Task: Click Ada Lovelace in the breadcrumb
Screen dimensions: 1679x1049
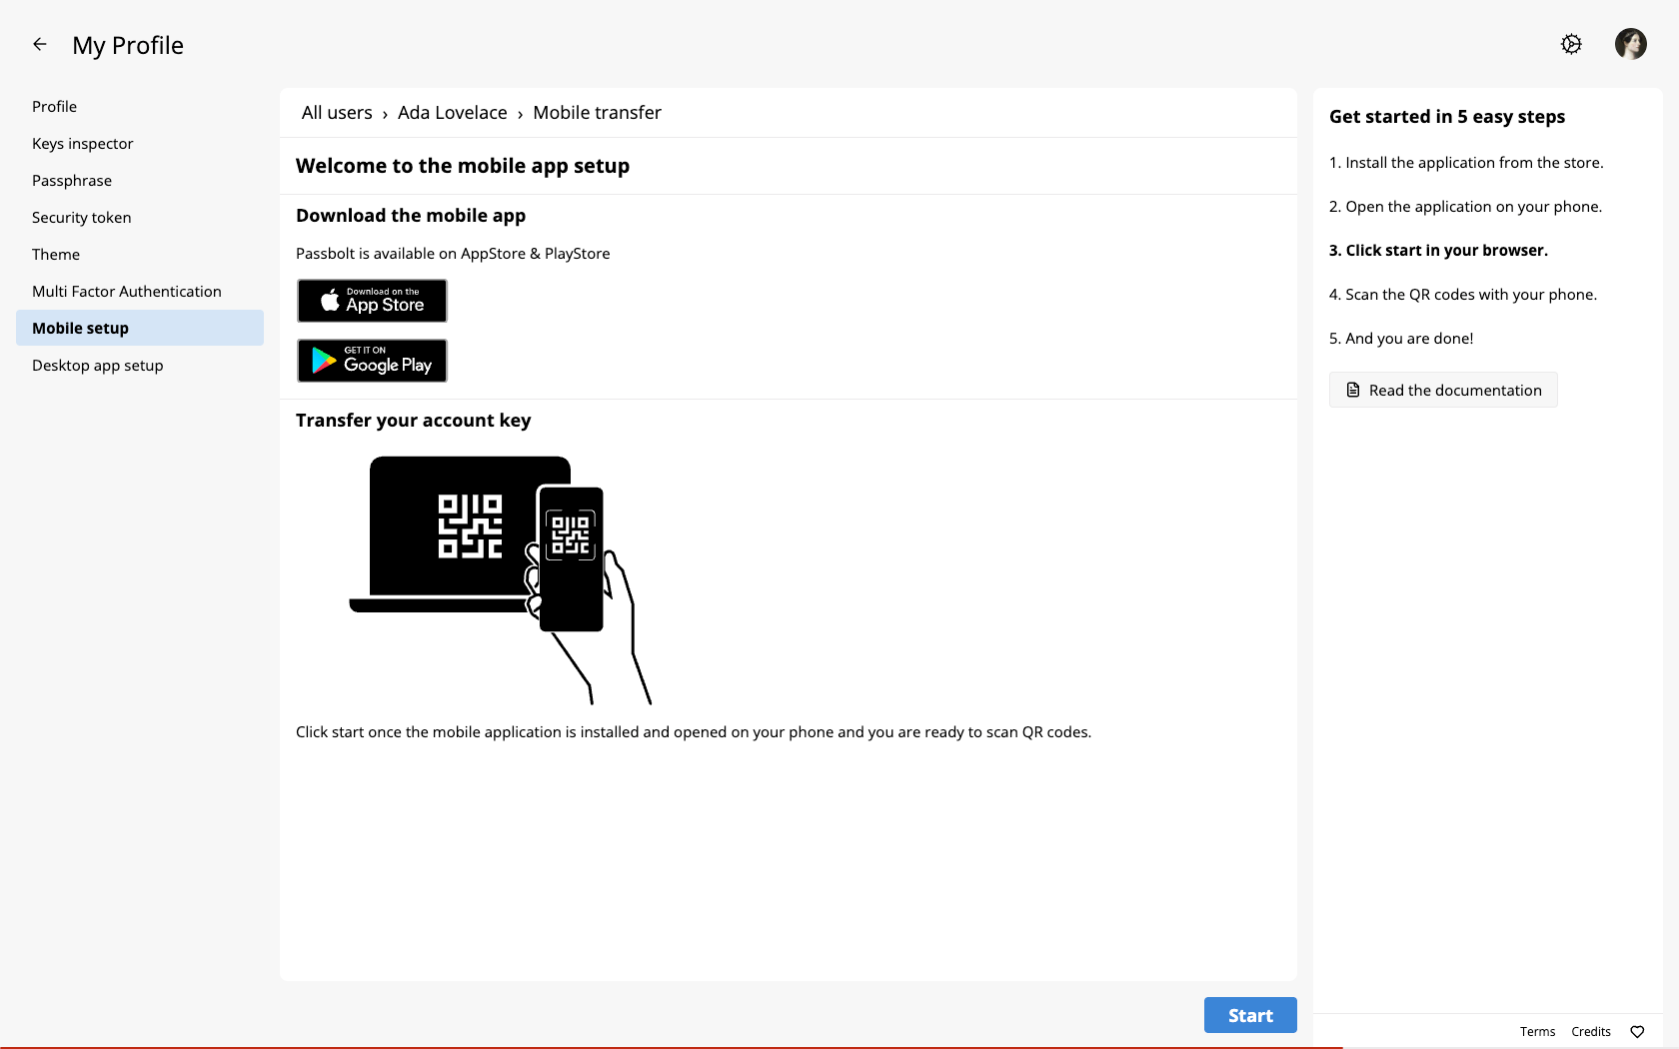Action: point(452,112)
